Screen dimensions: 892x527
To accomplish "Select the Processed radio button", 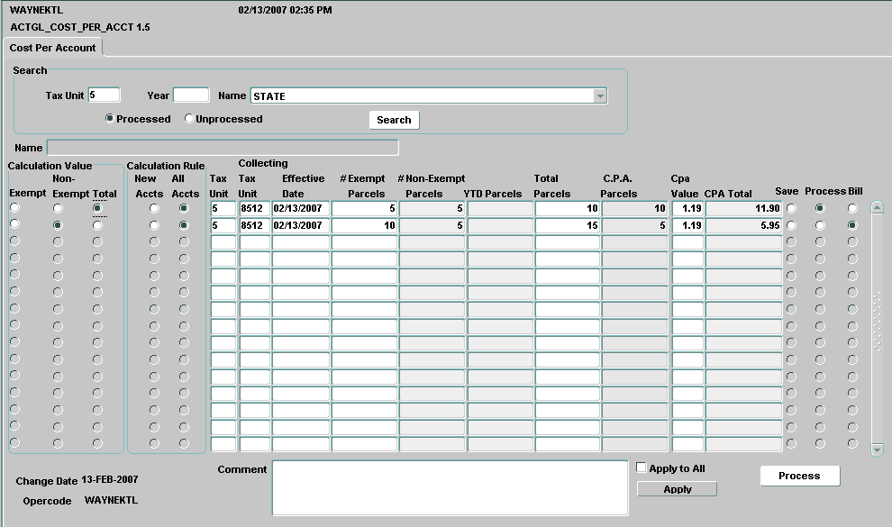I will click(110, 119).
